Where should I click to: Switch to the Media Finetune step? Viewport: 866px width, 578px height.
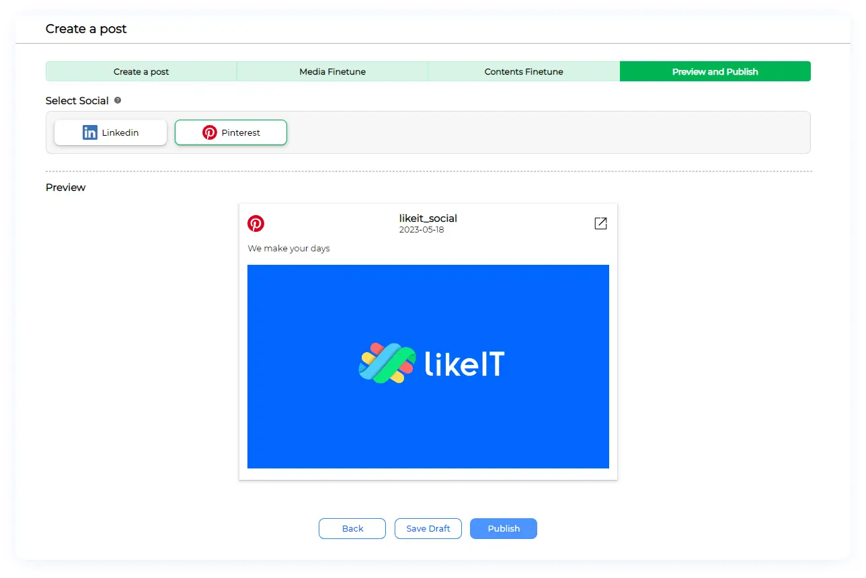pyautogui.click(x=332, y=71)
